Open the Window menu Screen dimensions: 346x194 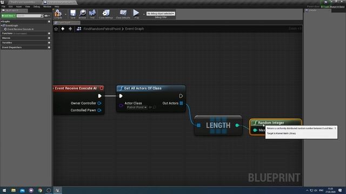pyautogui.click(x=47, y=6)
